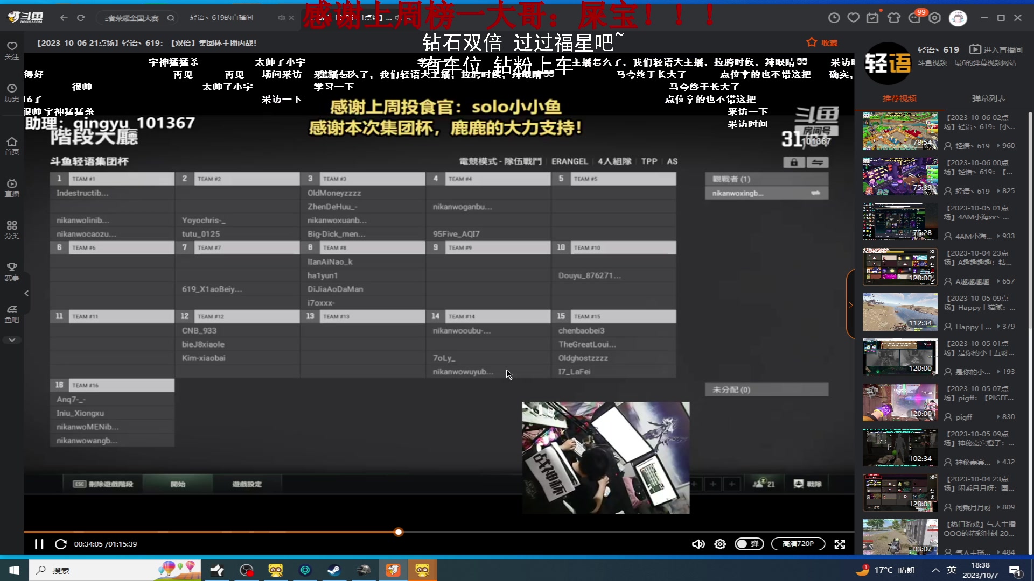Replay the video with the loop icon
The image size is (1034, 581).
[61, 544]
